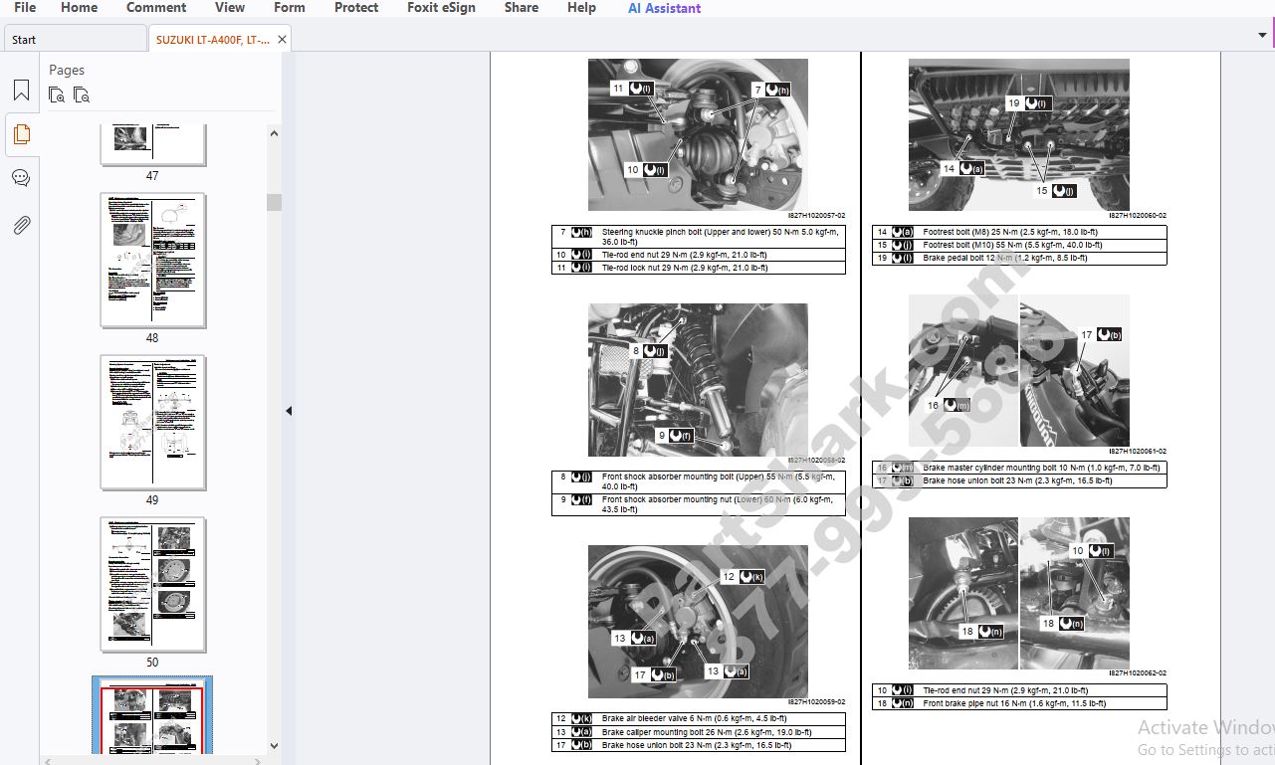Viewport: 1275px width, 765px height.
Task: Click 'Footrest bolt (M8) 25 N·m' row
Action: coord(1019,232)
